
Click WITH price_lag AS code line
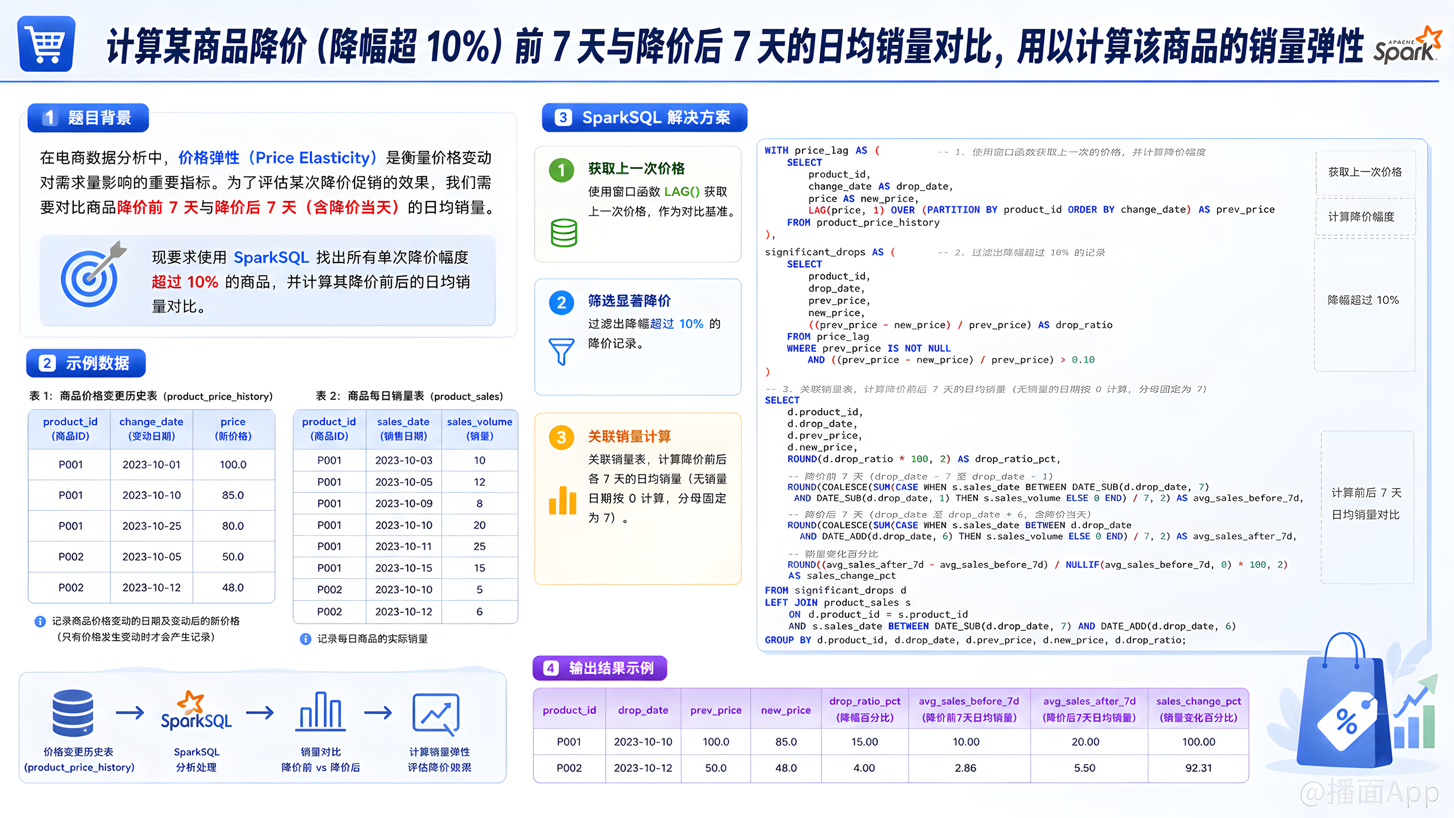coord(822,151)
